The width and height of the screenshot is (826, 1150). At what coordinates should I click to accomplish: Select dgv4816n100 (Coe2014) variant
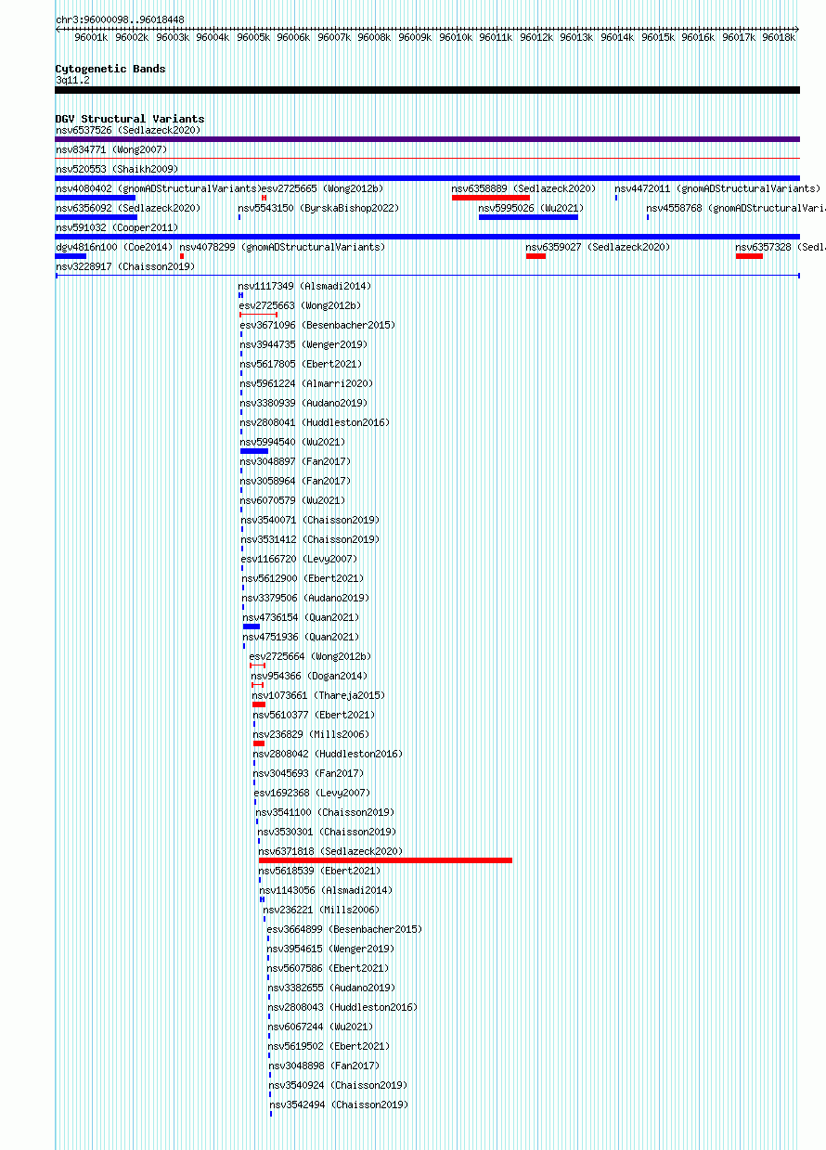(114, 247)
